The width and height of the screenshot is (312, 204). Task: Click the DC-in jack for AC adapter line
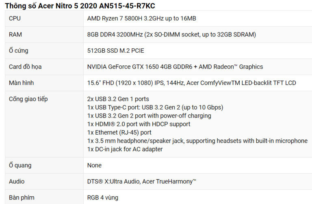(125, 149)
